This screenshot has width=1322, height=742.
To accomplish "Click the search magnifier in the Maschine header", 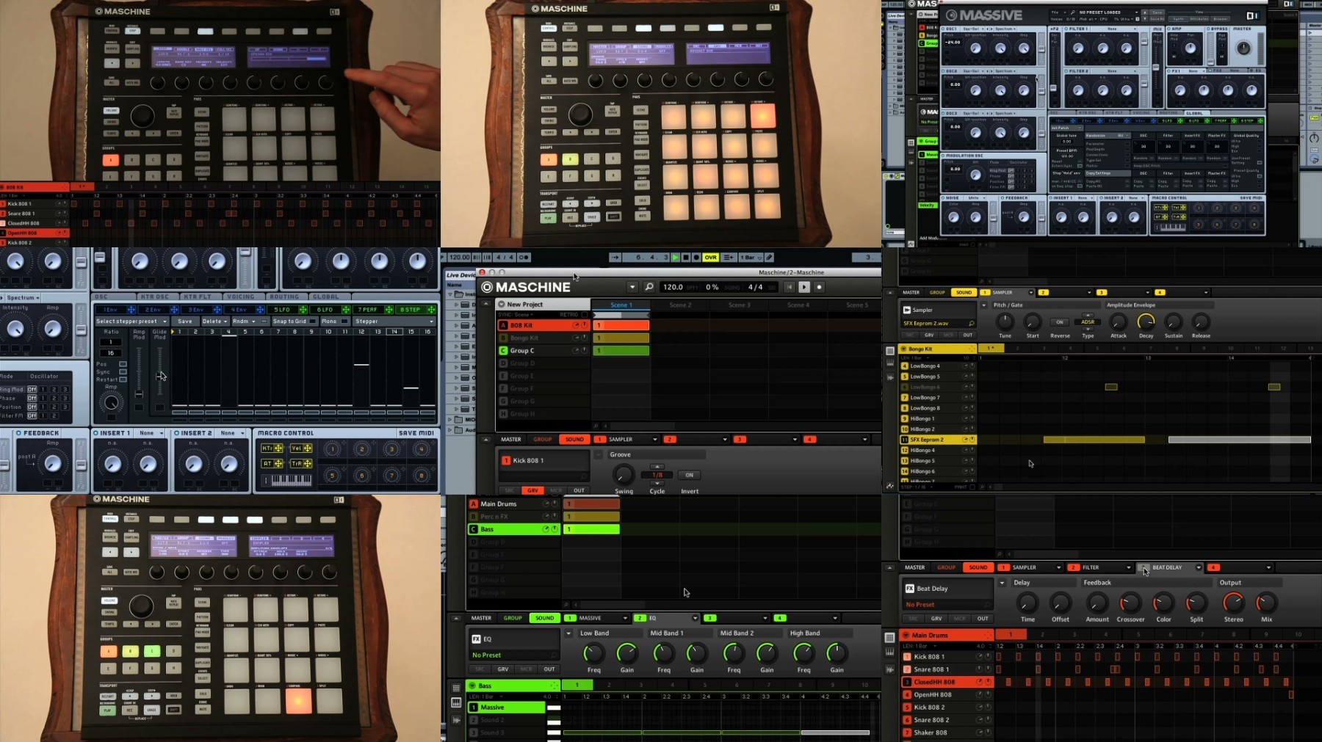I will point(649,287).
